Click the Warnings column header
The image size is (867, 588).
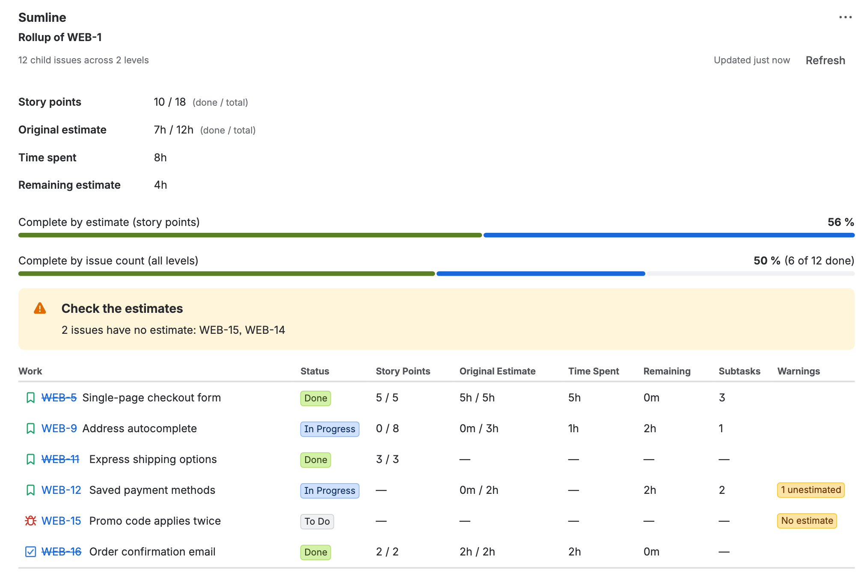(x=799, y=371)
